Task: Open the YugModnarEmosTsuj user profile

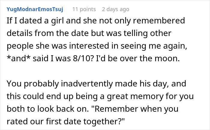Action: tap(34, 9)
